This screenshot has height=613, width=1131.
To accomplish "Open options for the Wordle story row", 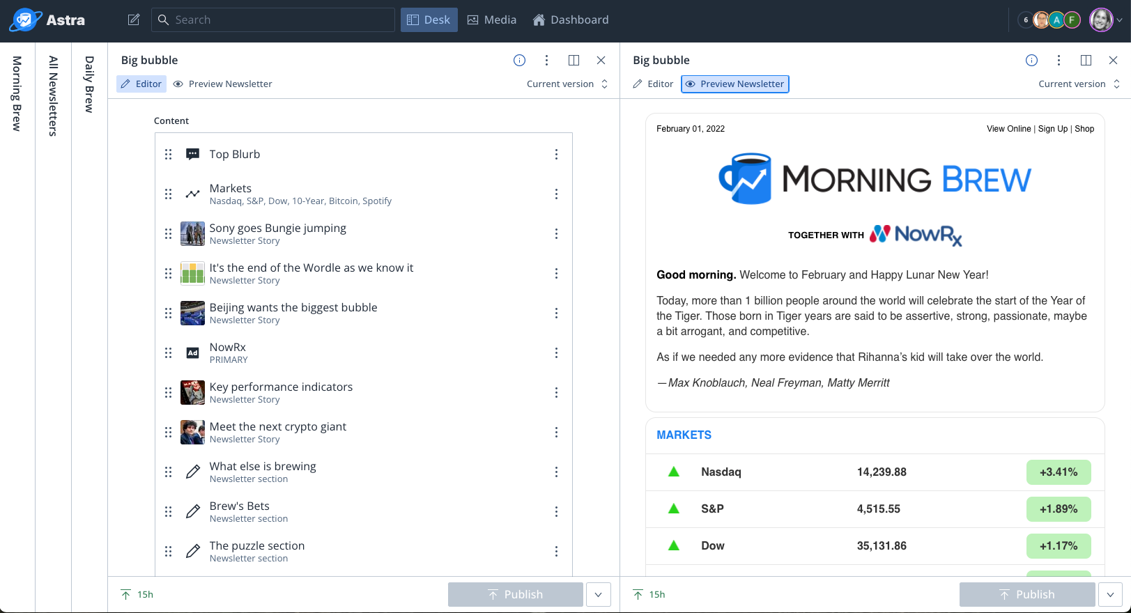I will coord(556,273).
